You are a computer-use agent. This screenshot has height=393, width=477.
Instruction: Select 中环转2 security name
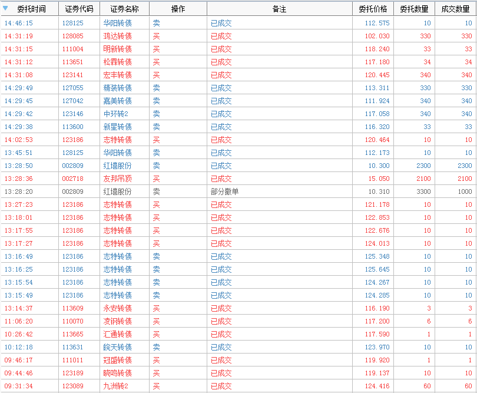tap(115, 114)
